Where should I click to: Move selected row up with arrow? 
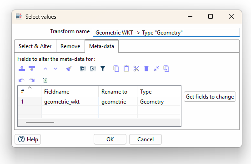(45, 69)
